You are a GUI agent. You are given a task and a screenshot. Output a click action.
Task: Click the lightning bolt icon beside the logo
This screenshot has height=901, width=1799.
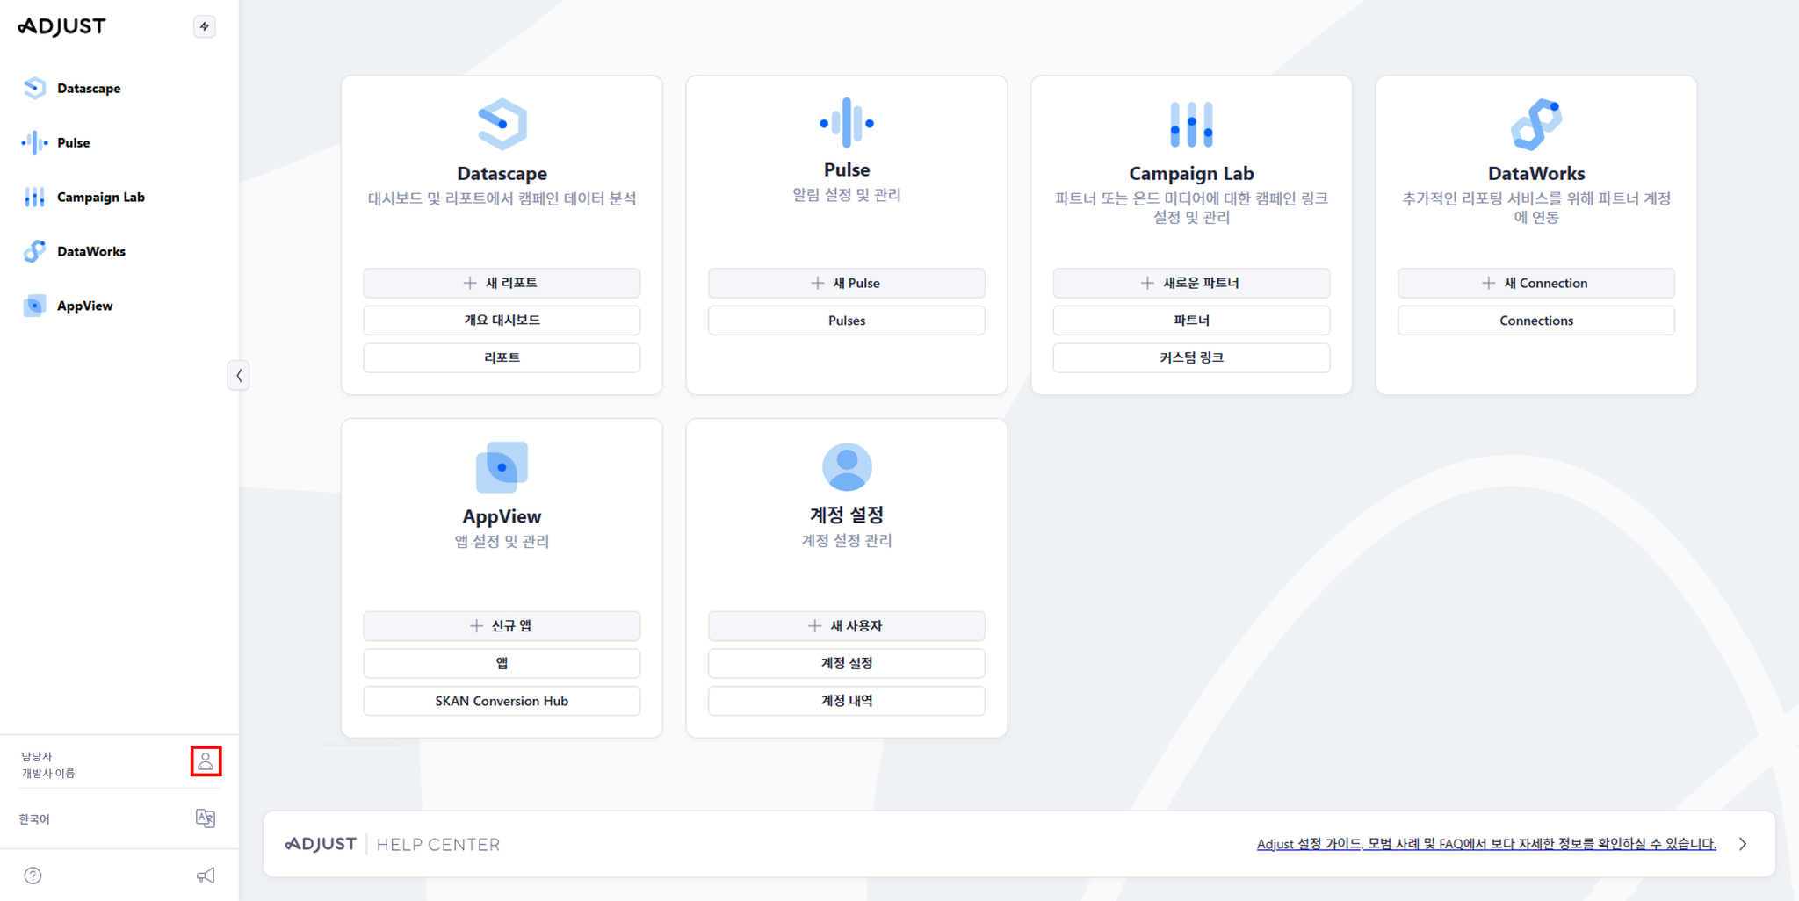[205, 26]
